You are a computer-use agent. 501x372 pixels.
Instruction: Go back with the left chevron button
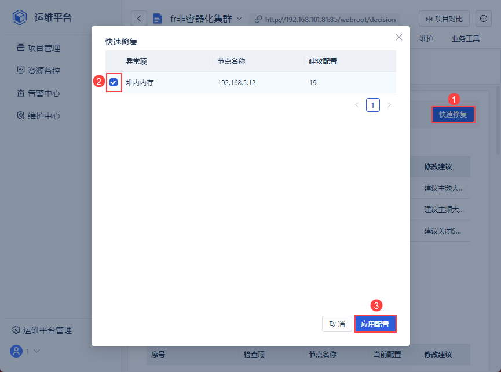[x=139, y=19]
